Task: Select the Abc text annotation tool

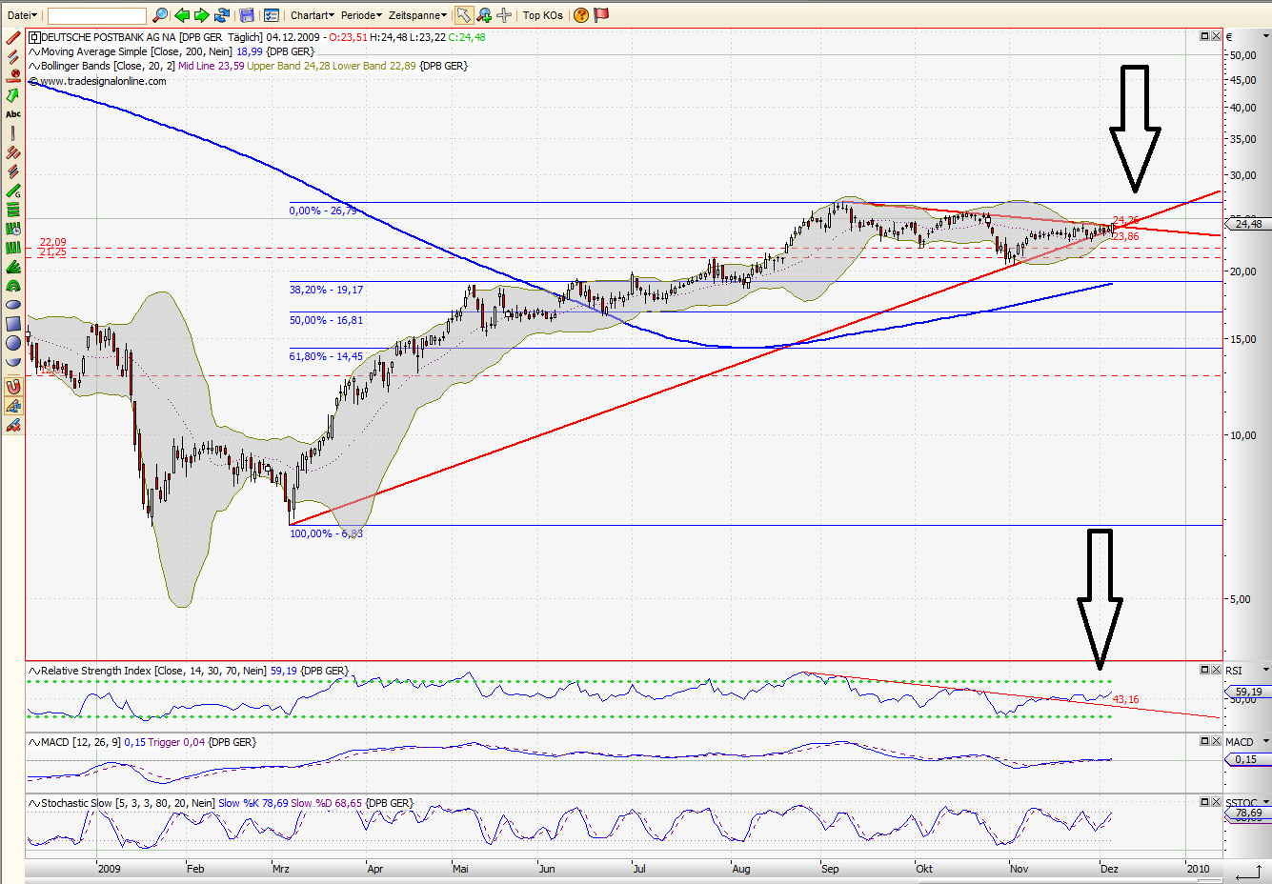Action: click(12, 114)
